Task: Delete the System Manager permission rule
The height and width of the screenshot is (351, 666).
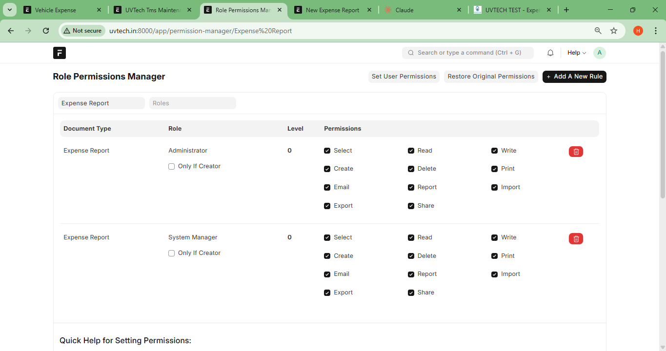Action: click(x=576, y=238)
